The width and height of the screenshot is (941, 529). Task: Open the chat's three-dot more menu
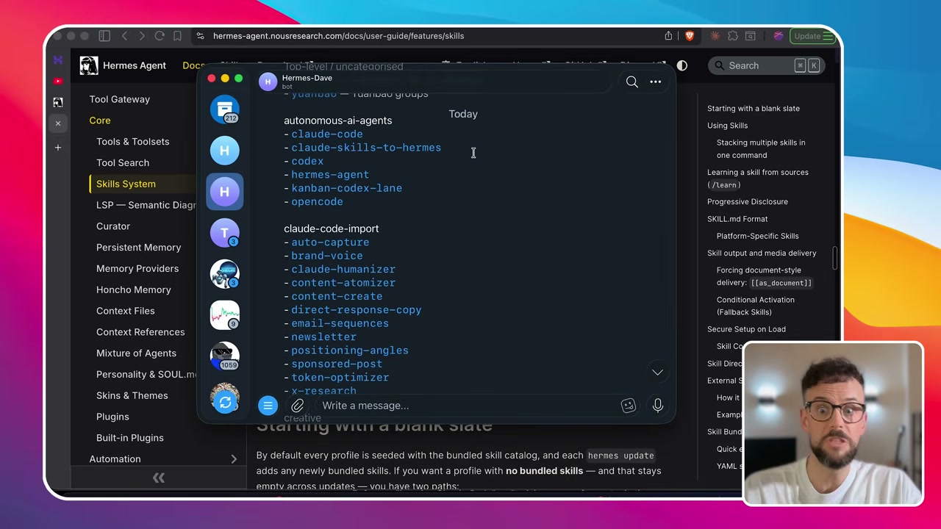[x=655, y=82]
